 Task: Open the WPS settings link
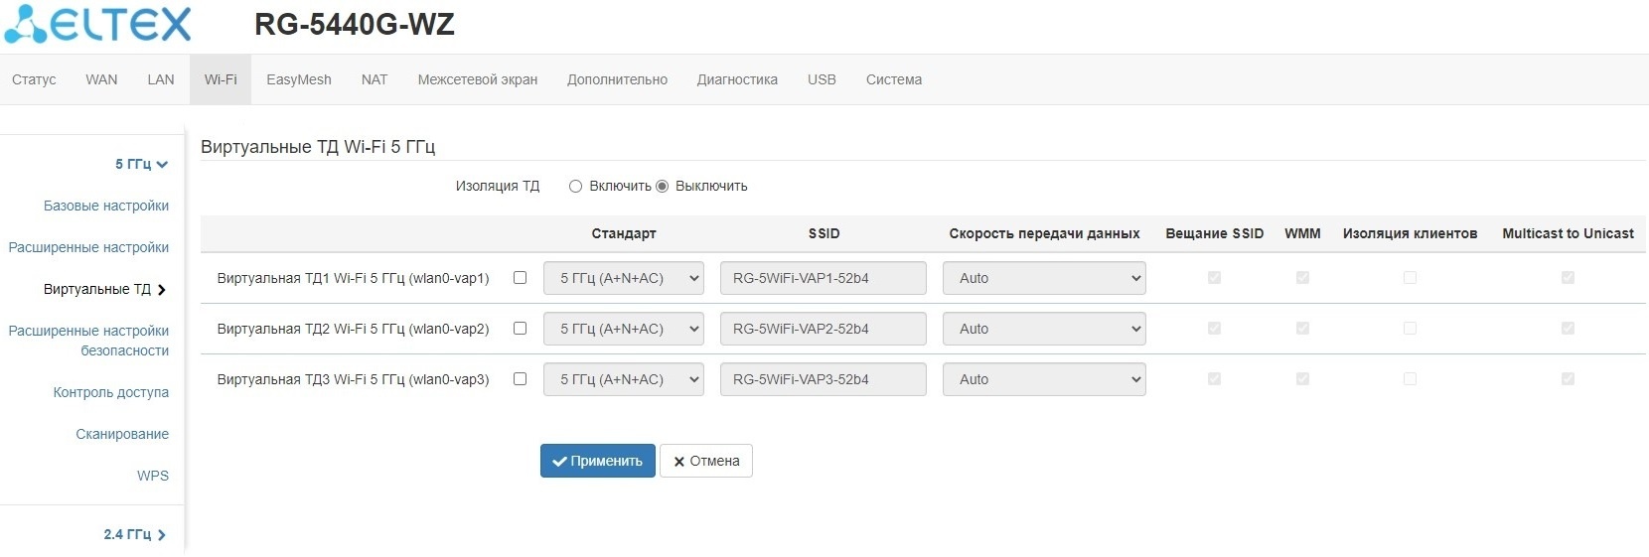click(153, 476)
